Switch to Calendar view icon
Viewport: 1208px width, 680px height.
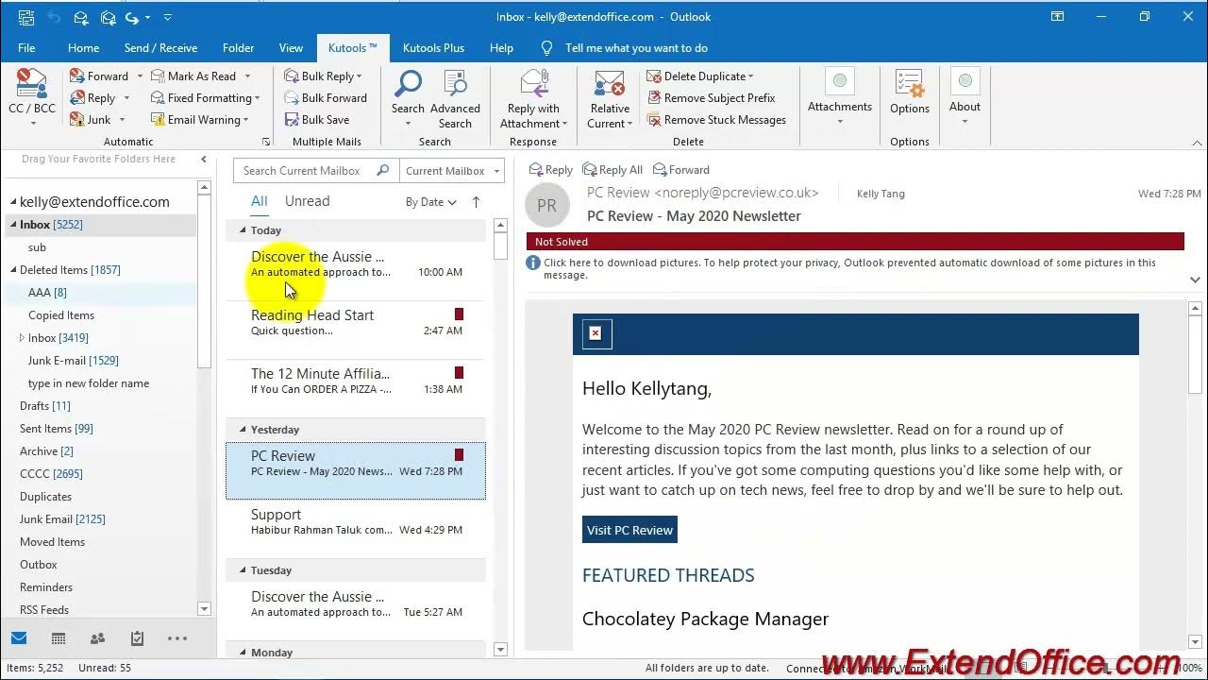pos(59,638)
